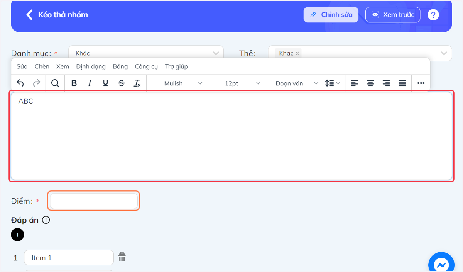Open the Messenger chat bubble

click(441, 264)
